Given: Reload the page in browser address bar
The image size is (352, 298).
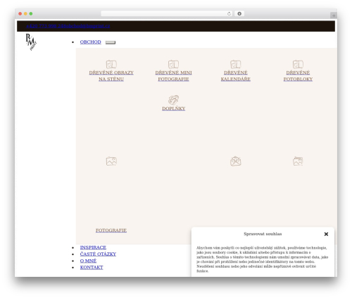Looking at the screenshot, I should pyautogui.click(x=229, y=13).
